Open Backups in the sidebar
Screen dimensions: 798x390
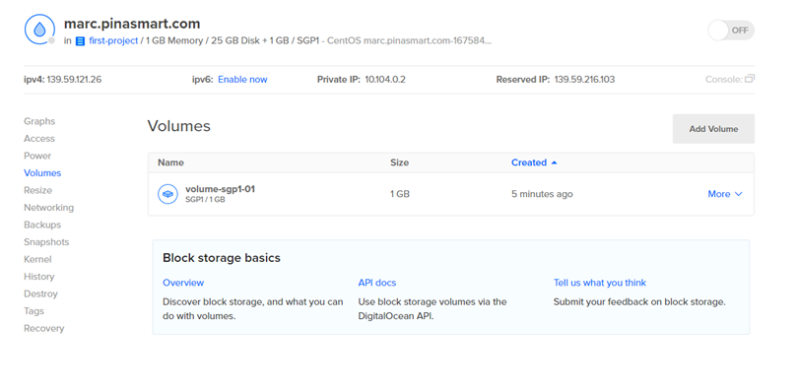click(42, 225)
